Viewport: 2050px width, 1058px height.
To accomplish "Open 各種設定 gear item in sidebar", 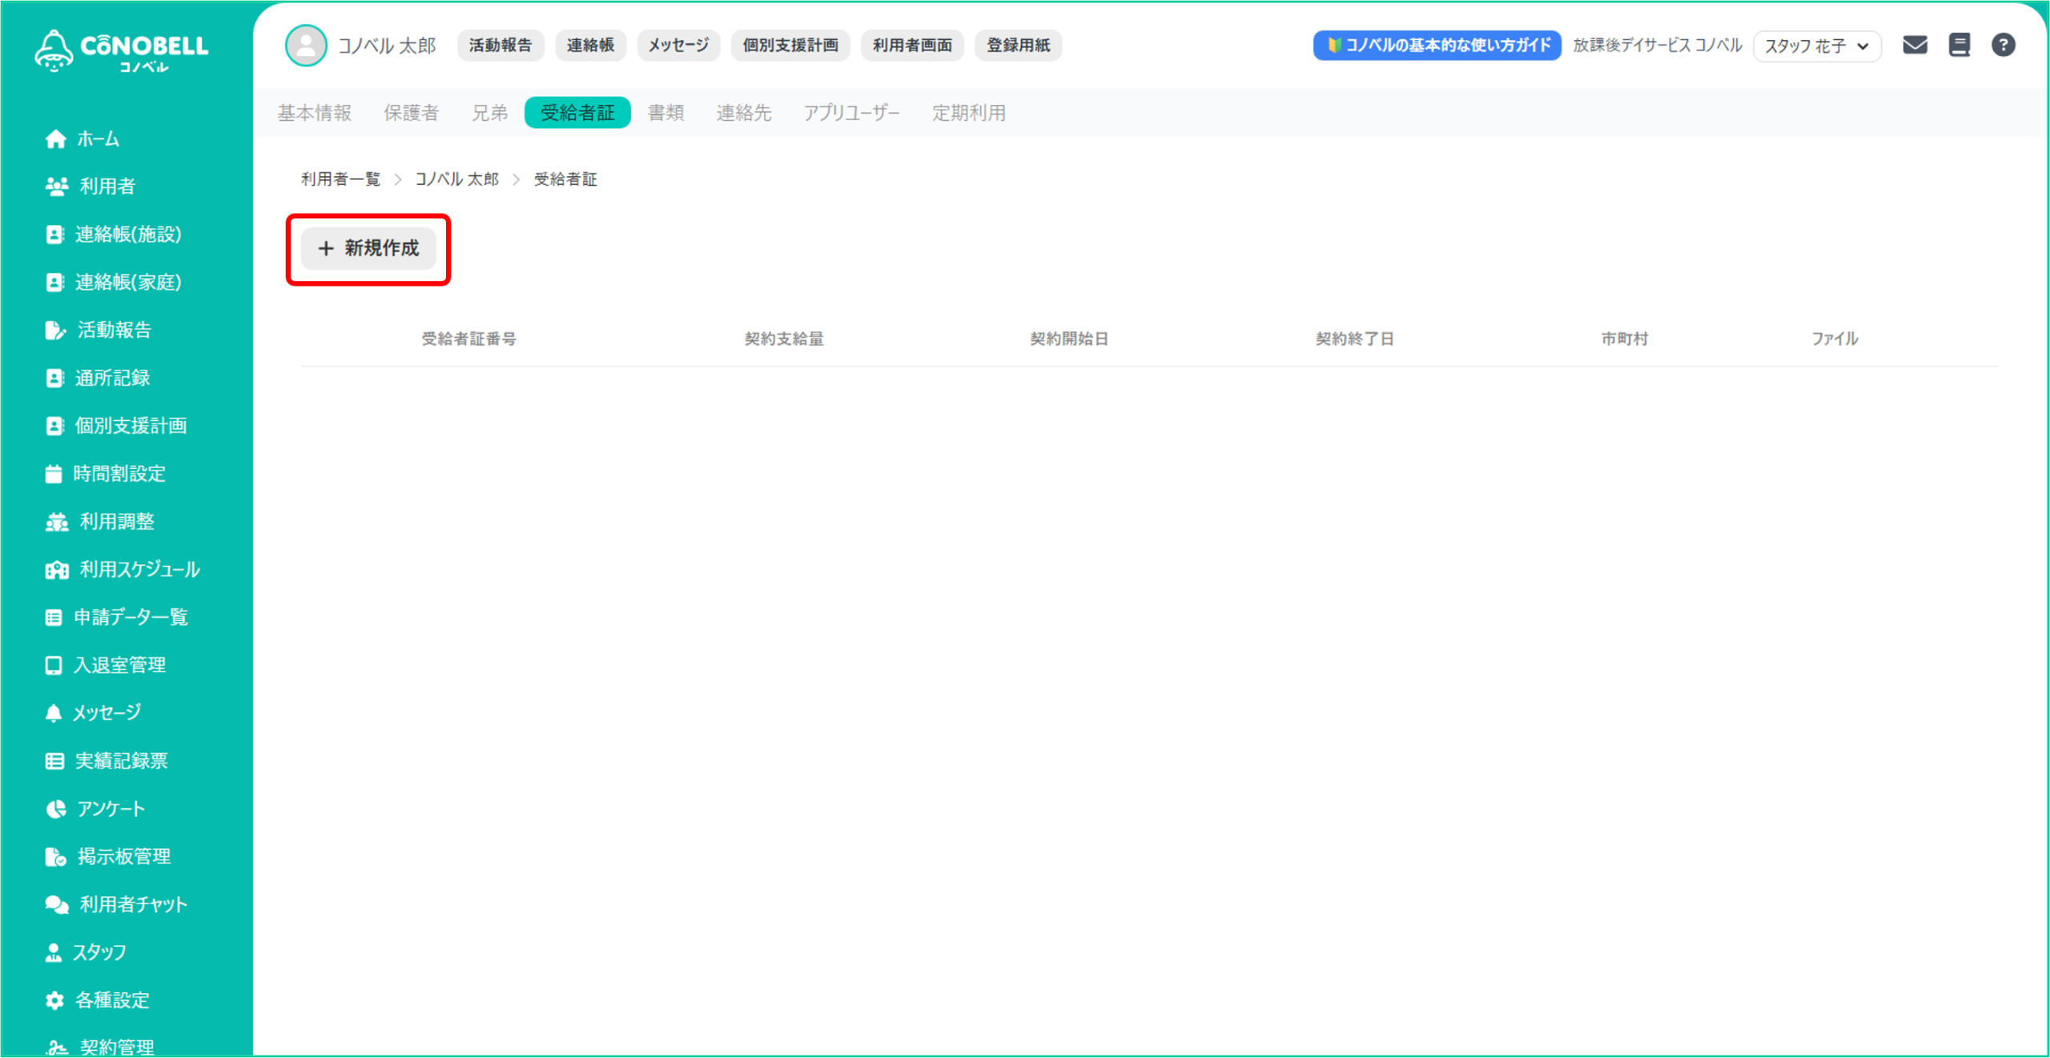I will coord(112,1000).
